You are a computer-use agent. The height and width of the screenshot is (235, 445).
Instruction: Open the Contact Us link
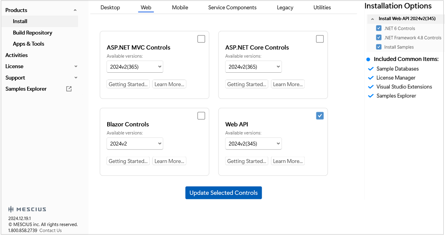(x=51, y=231)
